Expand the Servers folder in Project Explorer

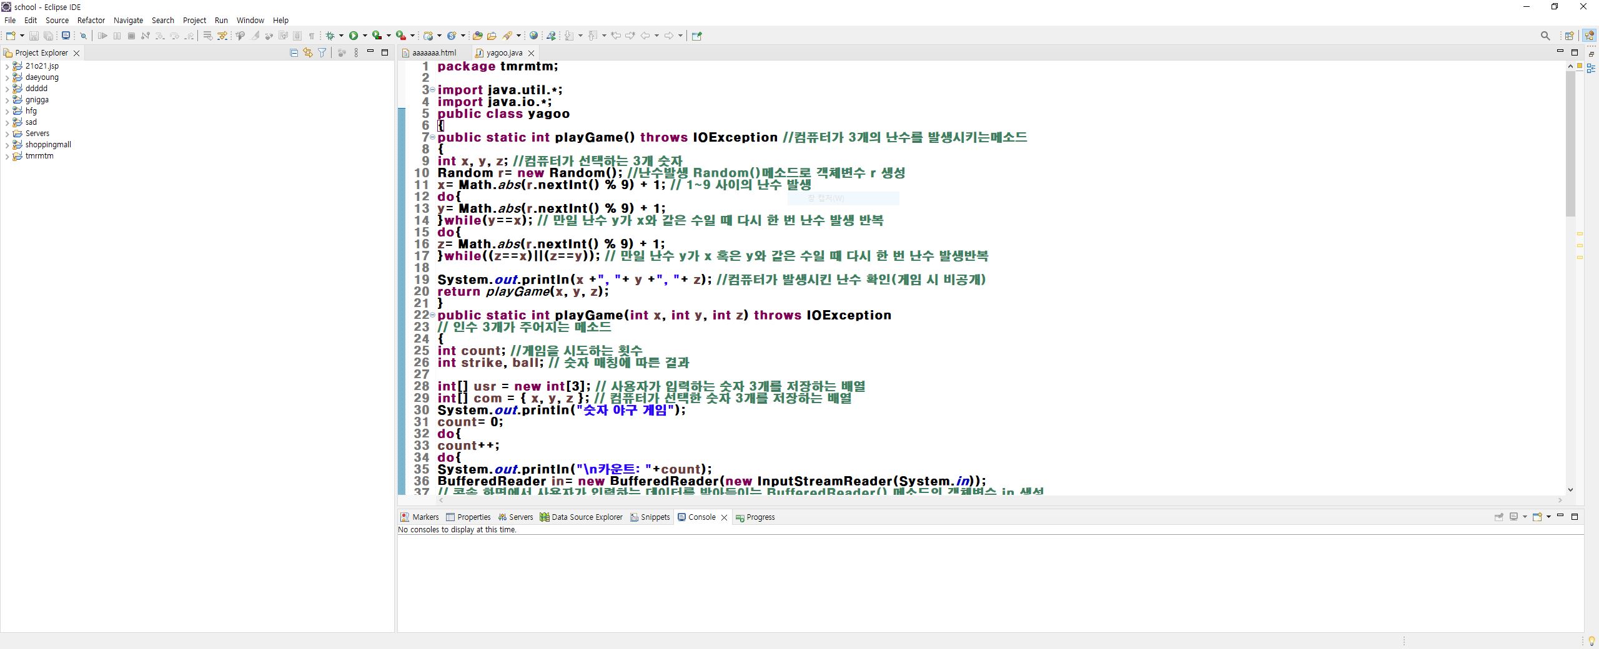click(x=7, y=133)
